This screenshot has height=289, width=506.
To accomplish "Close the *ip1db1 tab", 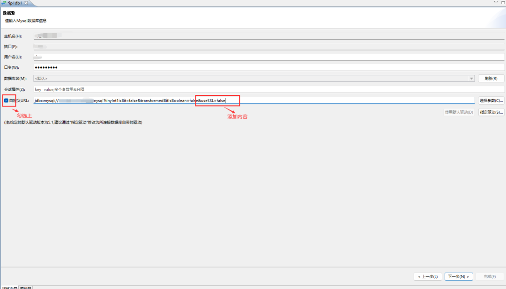I will (x=26, y=3).
